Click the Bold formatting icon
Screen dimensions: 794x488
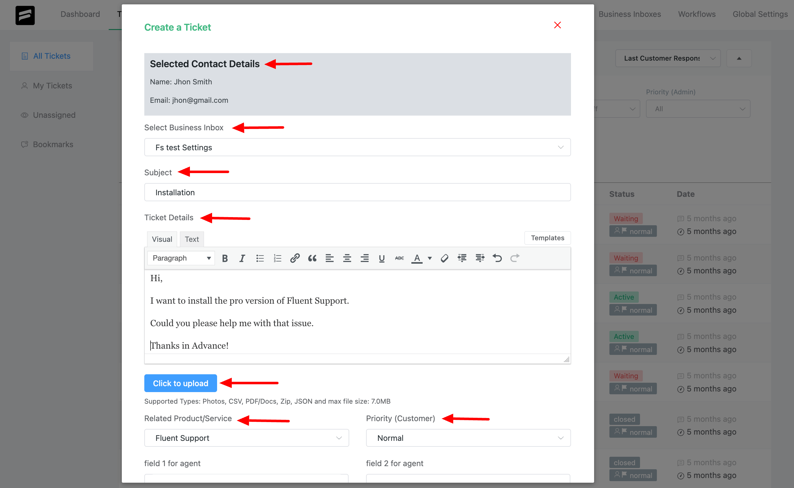(225, 258)
